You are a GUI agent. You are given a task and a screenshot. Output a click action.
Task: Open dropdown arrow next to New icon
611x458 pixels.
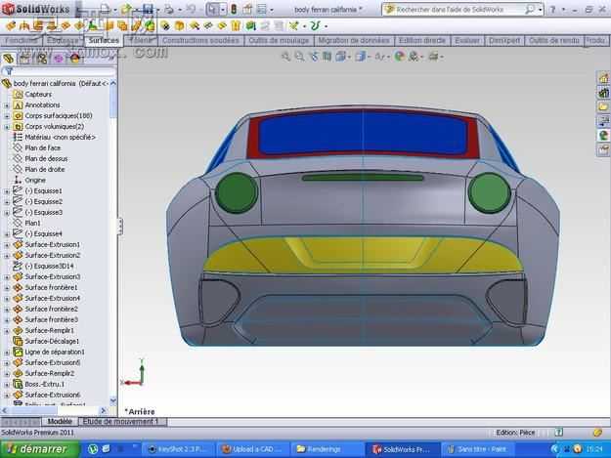pos(114,10)
